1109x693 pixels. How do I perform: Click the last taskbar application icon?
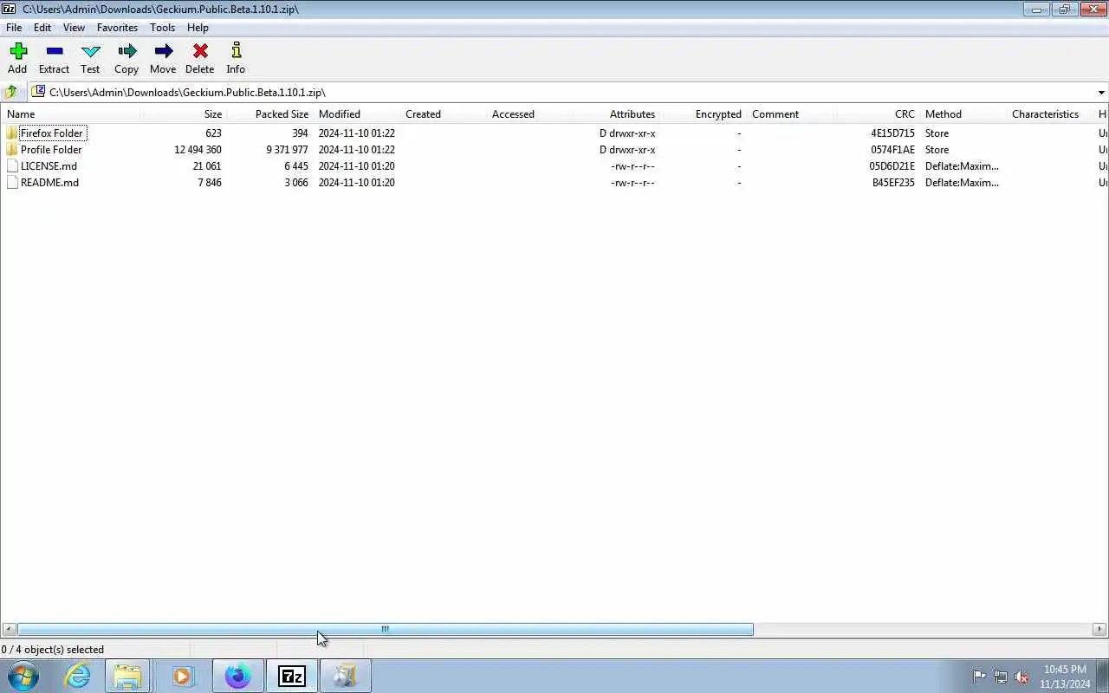pyautogui.click(x=346, y=676)
